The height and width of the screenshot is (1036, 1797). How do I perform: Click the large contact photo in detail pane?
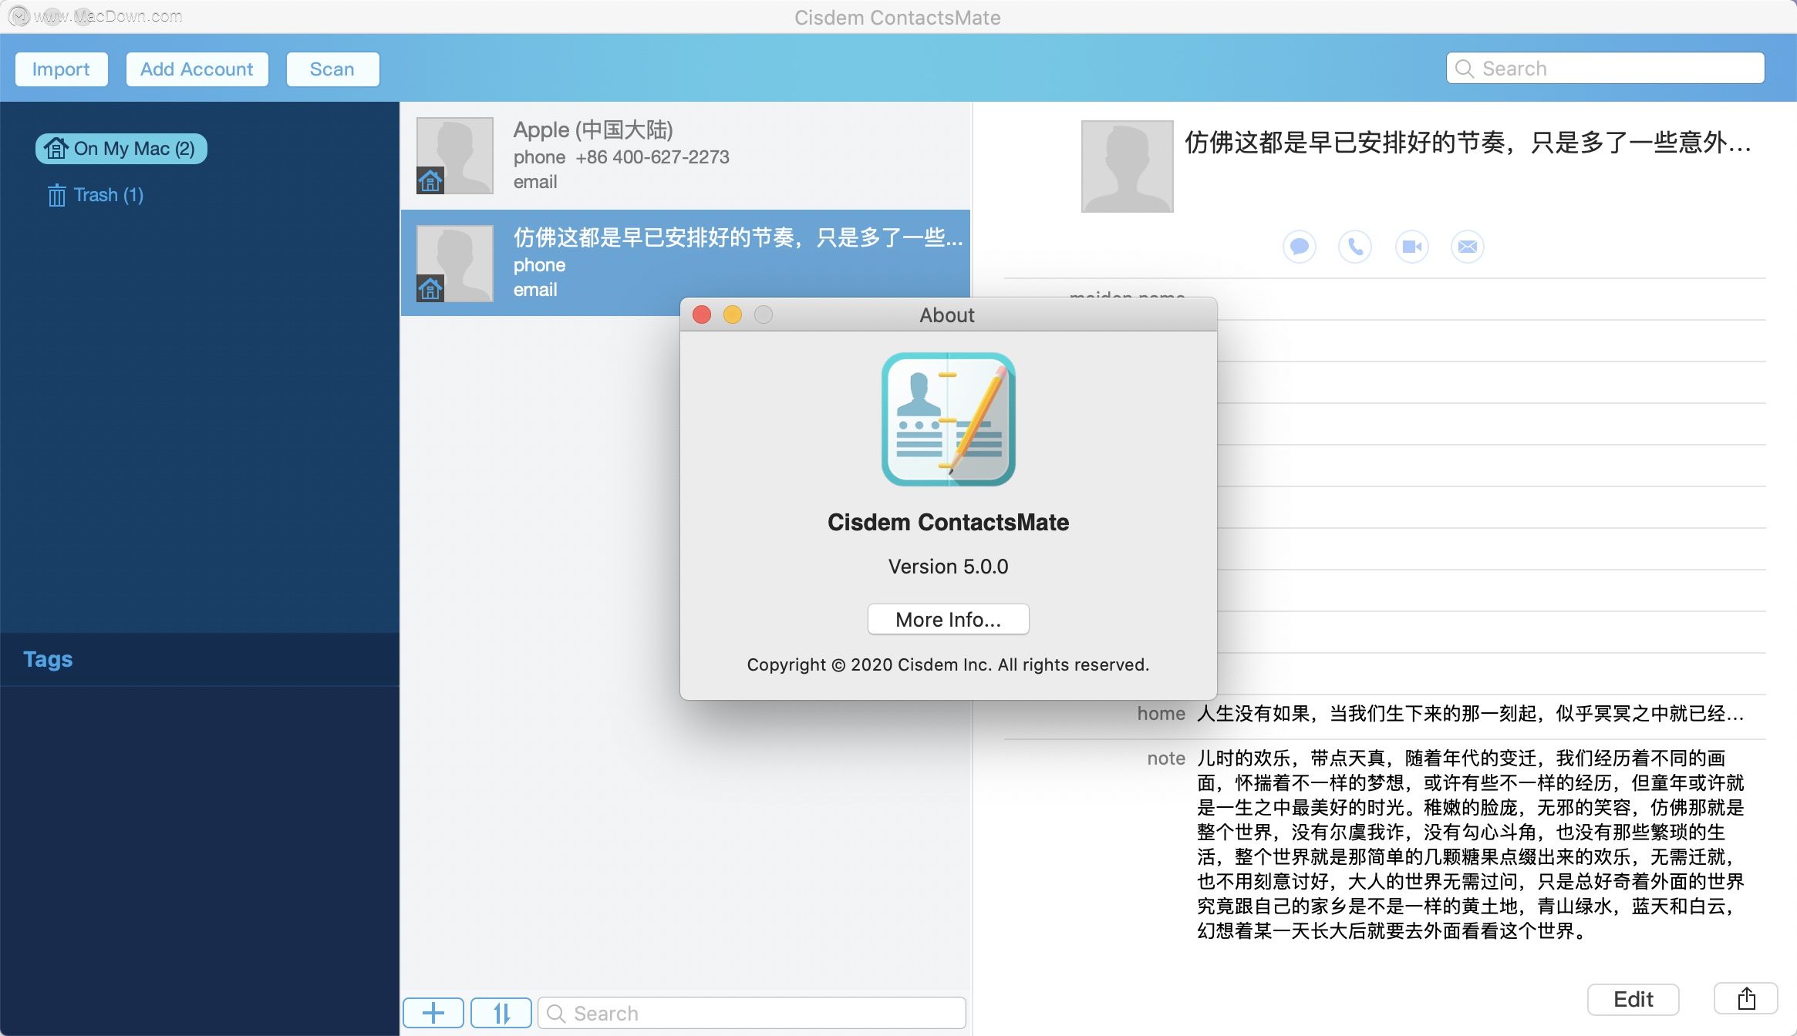[x=1128, y=166]
